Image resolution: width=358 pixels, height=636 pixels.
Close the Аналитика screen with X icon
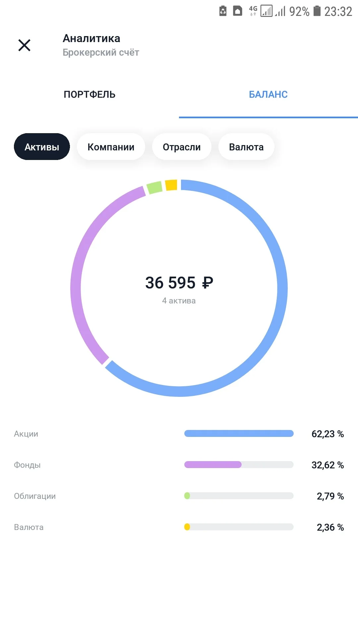tap(24, 45)
